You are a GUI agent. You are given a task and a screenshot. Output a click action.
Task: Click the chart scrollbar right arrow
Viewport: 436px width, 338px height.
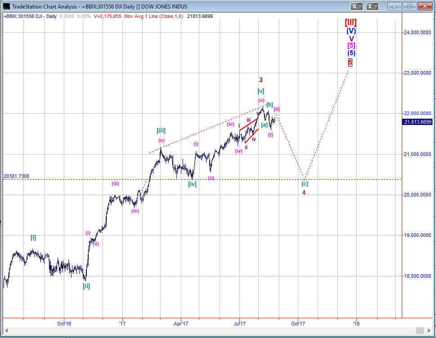point(429,330)
